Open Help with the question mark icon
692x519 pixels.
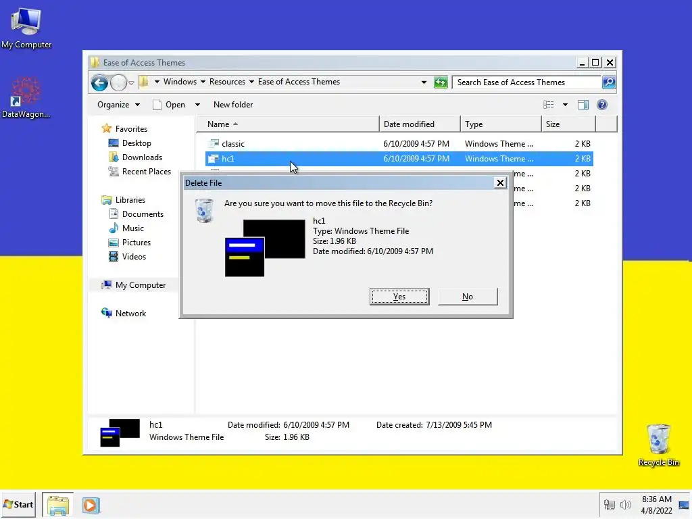(x=602, y=105)
